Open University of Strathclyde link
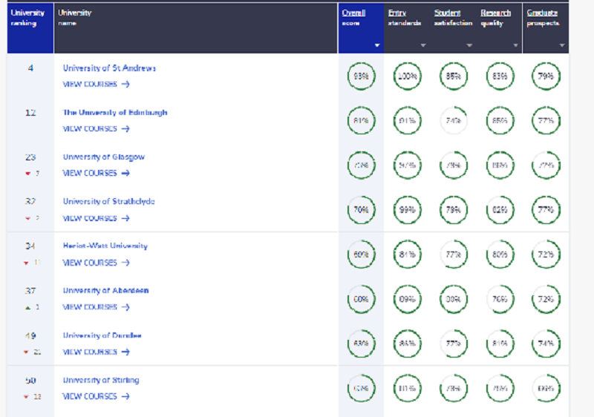This screenshot has height=417, width=594. coord(108,201)
